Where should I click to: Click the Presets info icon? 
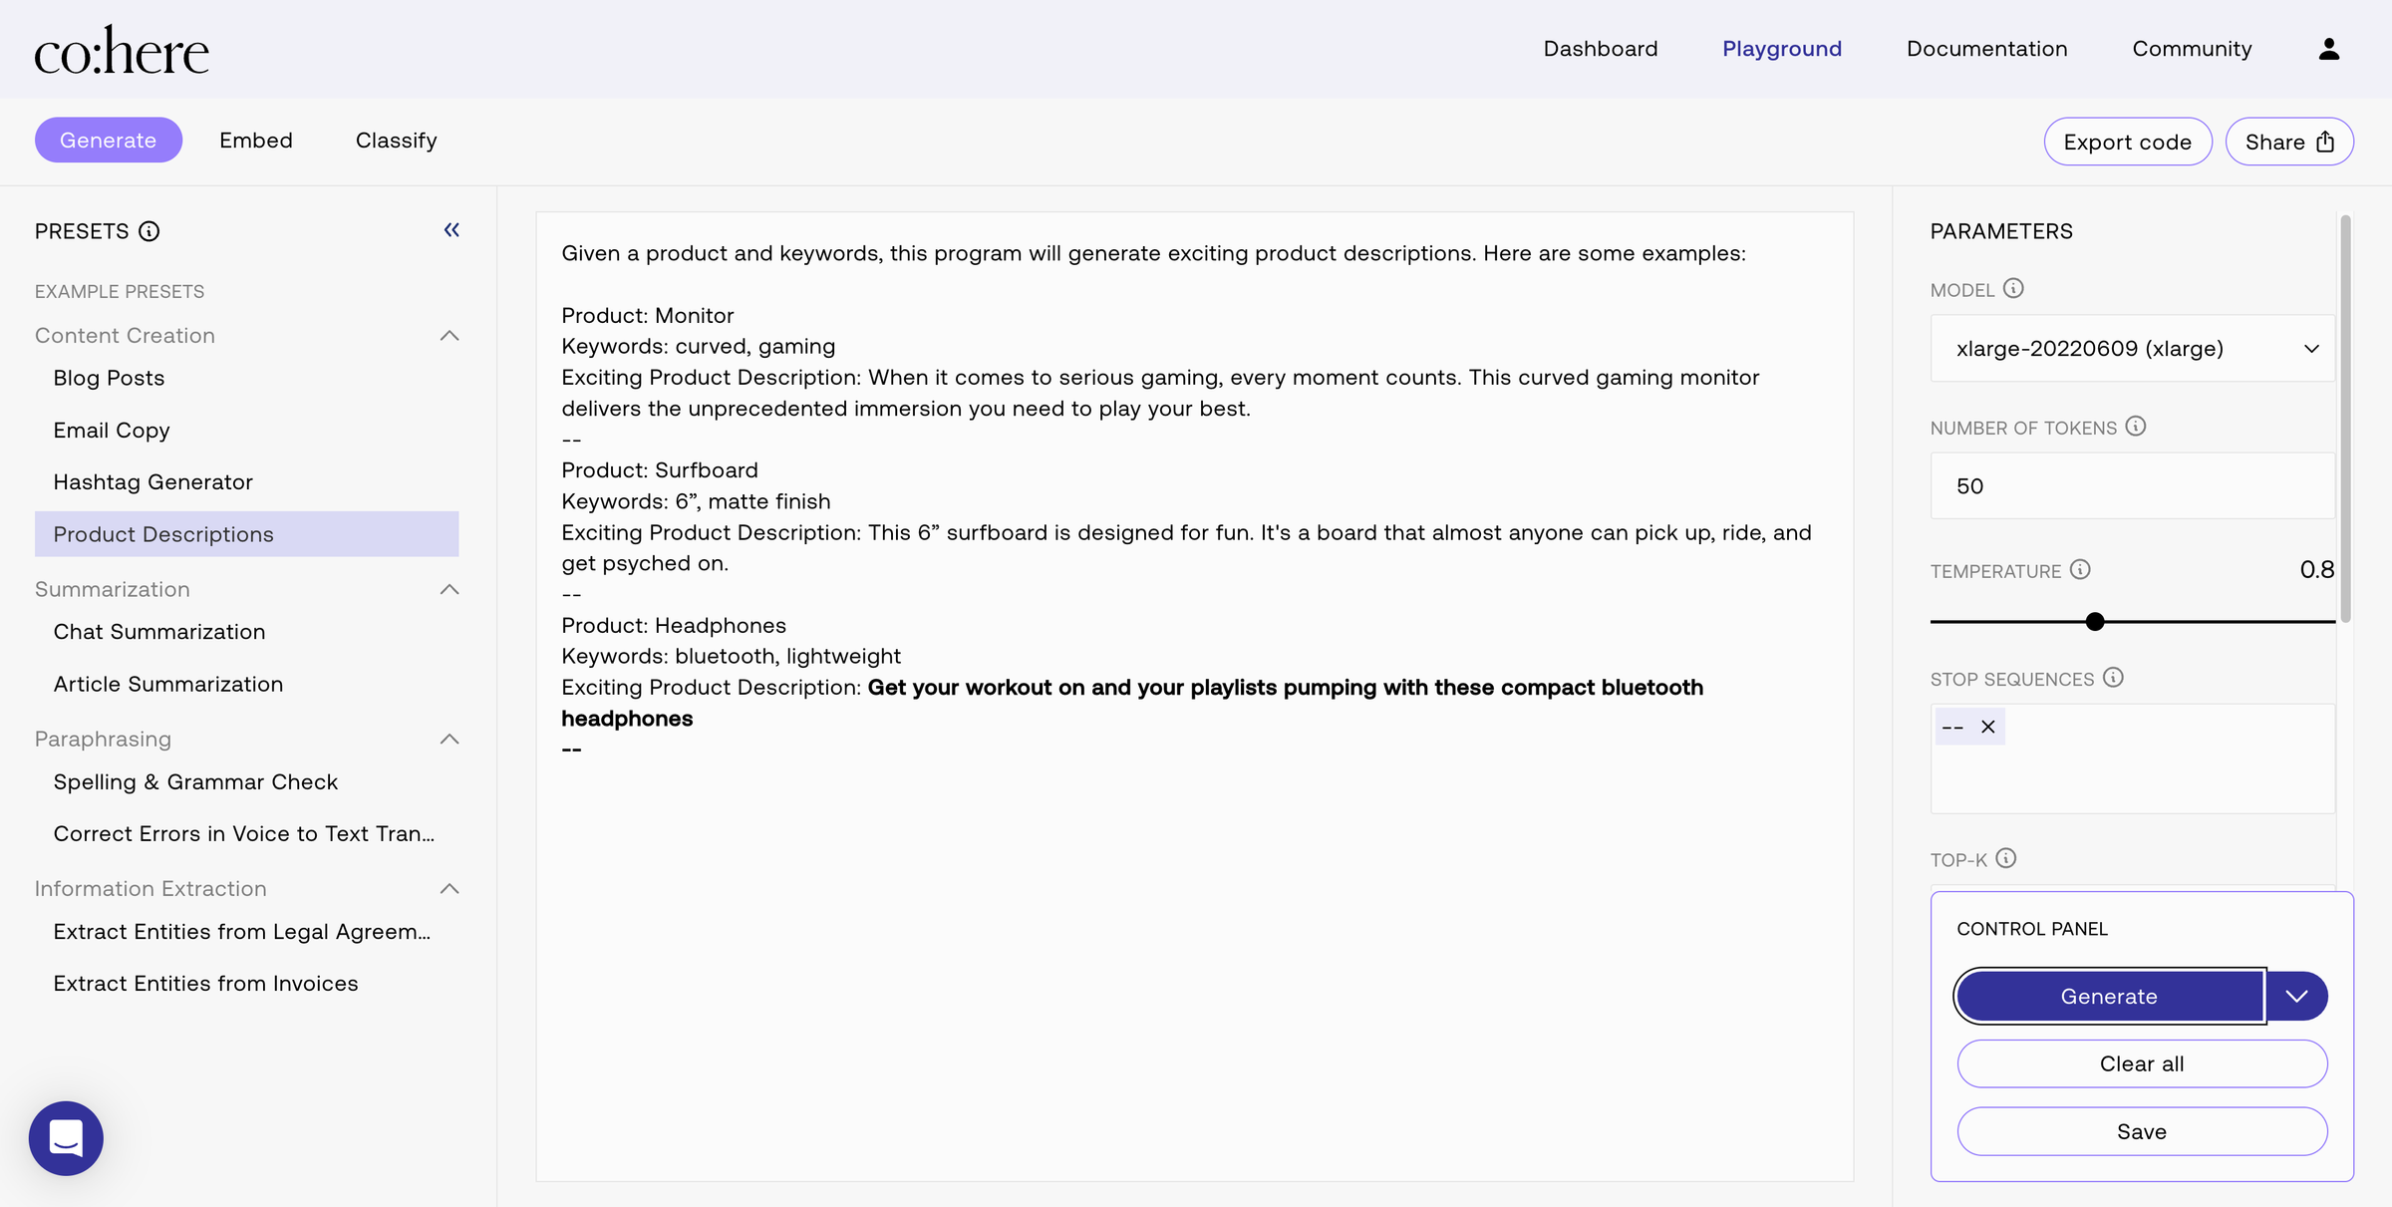(x=149, y=231)
